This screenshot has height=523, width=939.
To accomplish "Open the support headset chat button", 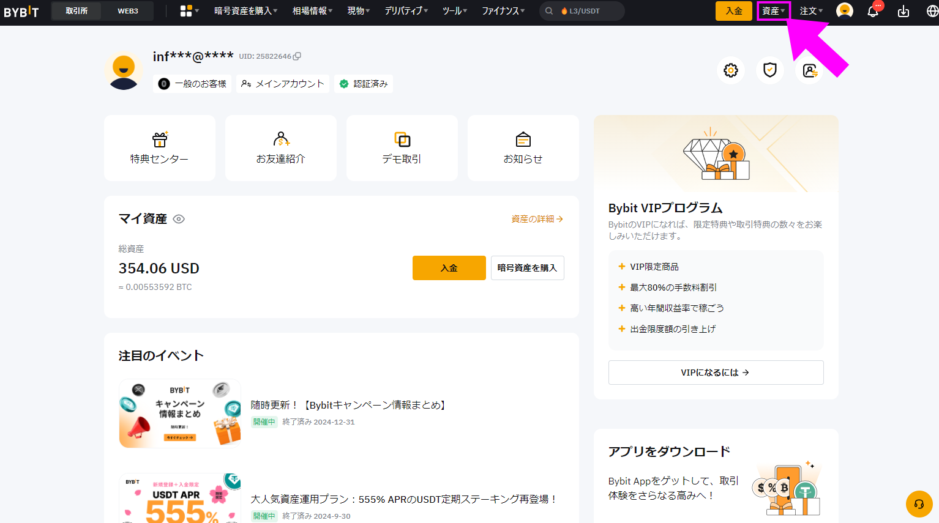I will coord(919,504).
